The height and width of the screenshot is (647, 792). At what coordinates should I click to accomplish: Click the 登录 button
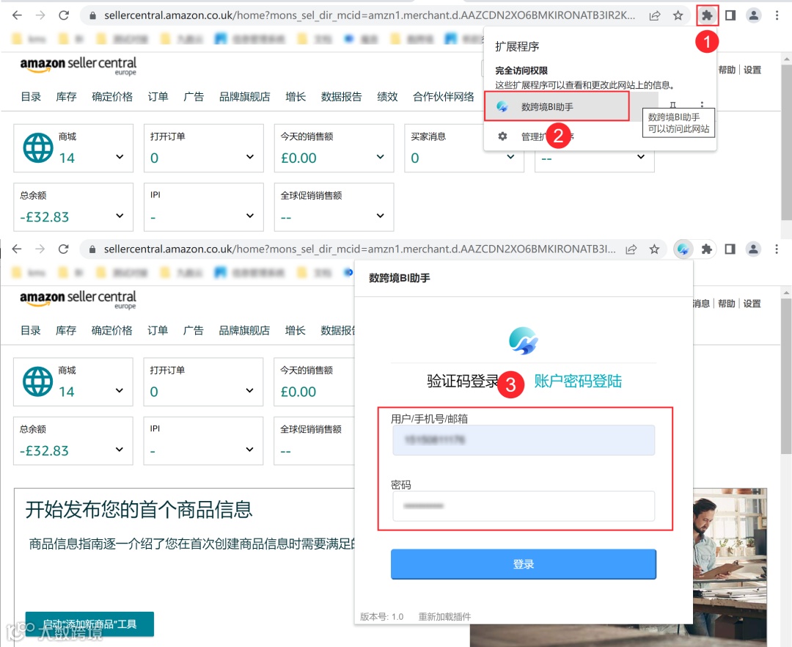(522, 564)
